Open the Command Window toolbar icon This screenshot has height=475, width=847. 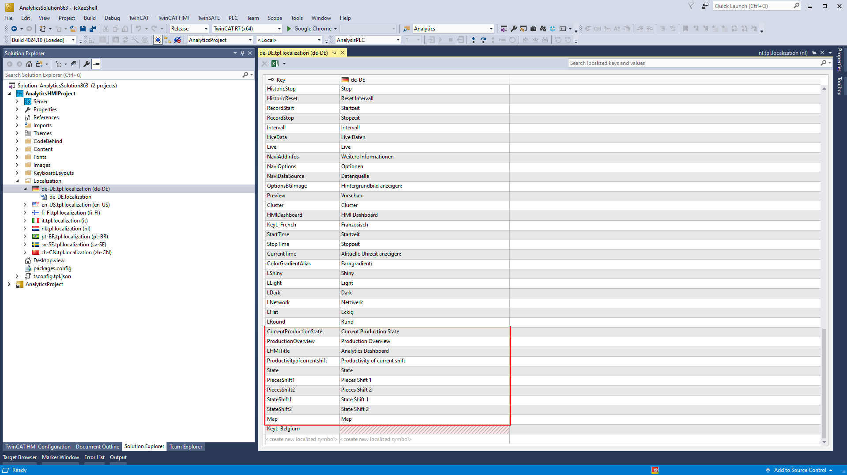(563, 29)
